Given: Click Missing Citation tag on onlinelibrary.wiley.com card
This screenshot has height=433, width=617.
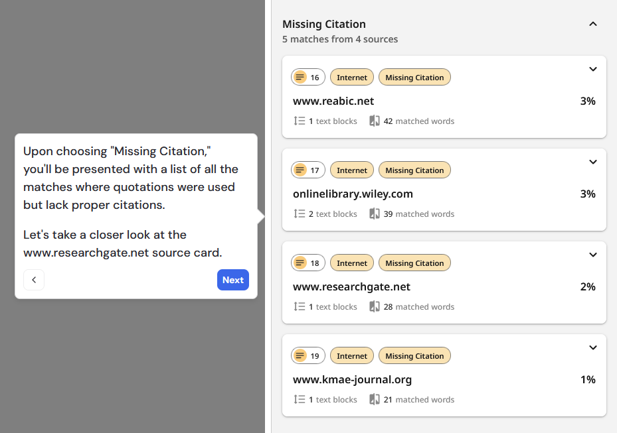Looking at the screenshot, I should click(414, 170).
